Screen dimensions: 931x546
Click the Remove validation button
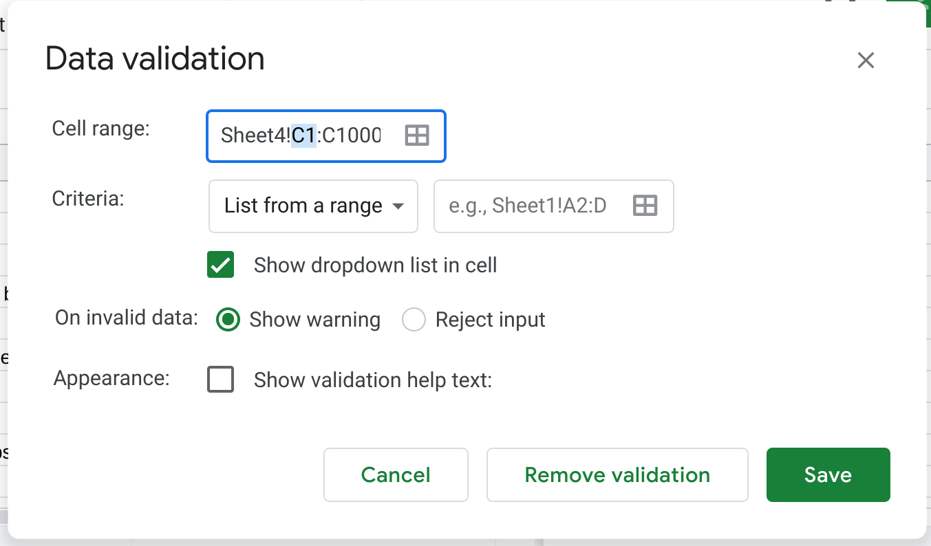(x=617, y=474)
